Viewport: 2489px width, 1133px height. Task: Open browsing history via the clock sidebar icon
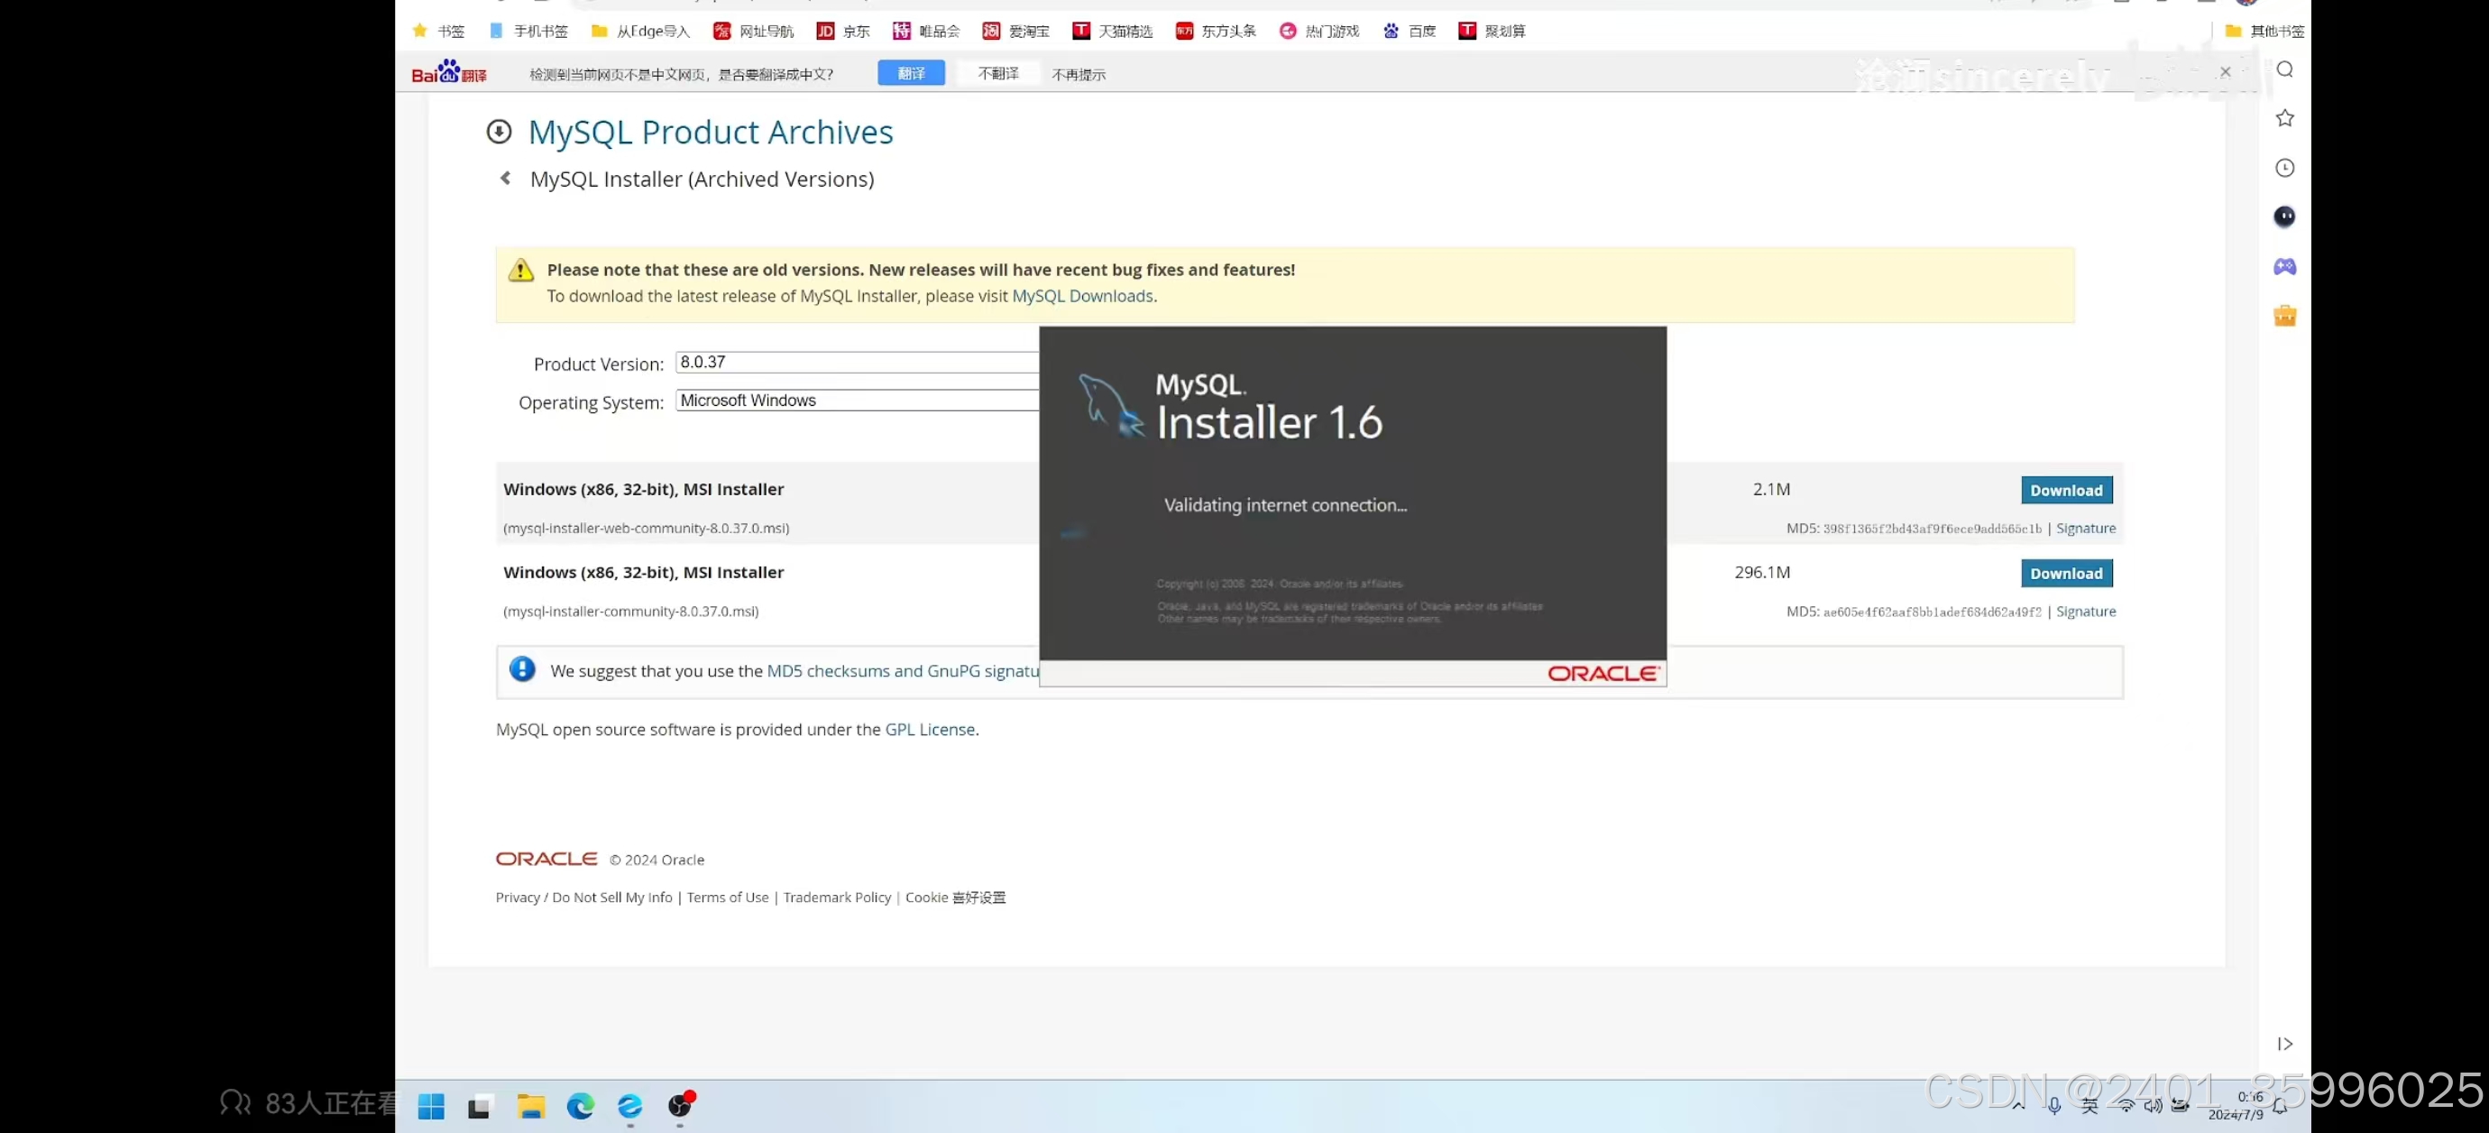tap(2285, 167)
